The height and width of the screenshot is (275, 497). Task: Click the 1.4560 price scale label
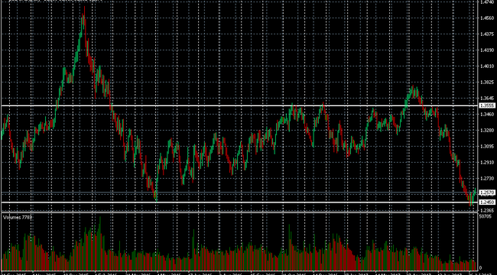[x=487, y=18]
